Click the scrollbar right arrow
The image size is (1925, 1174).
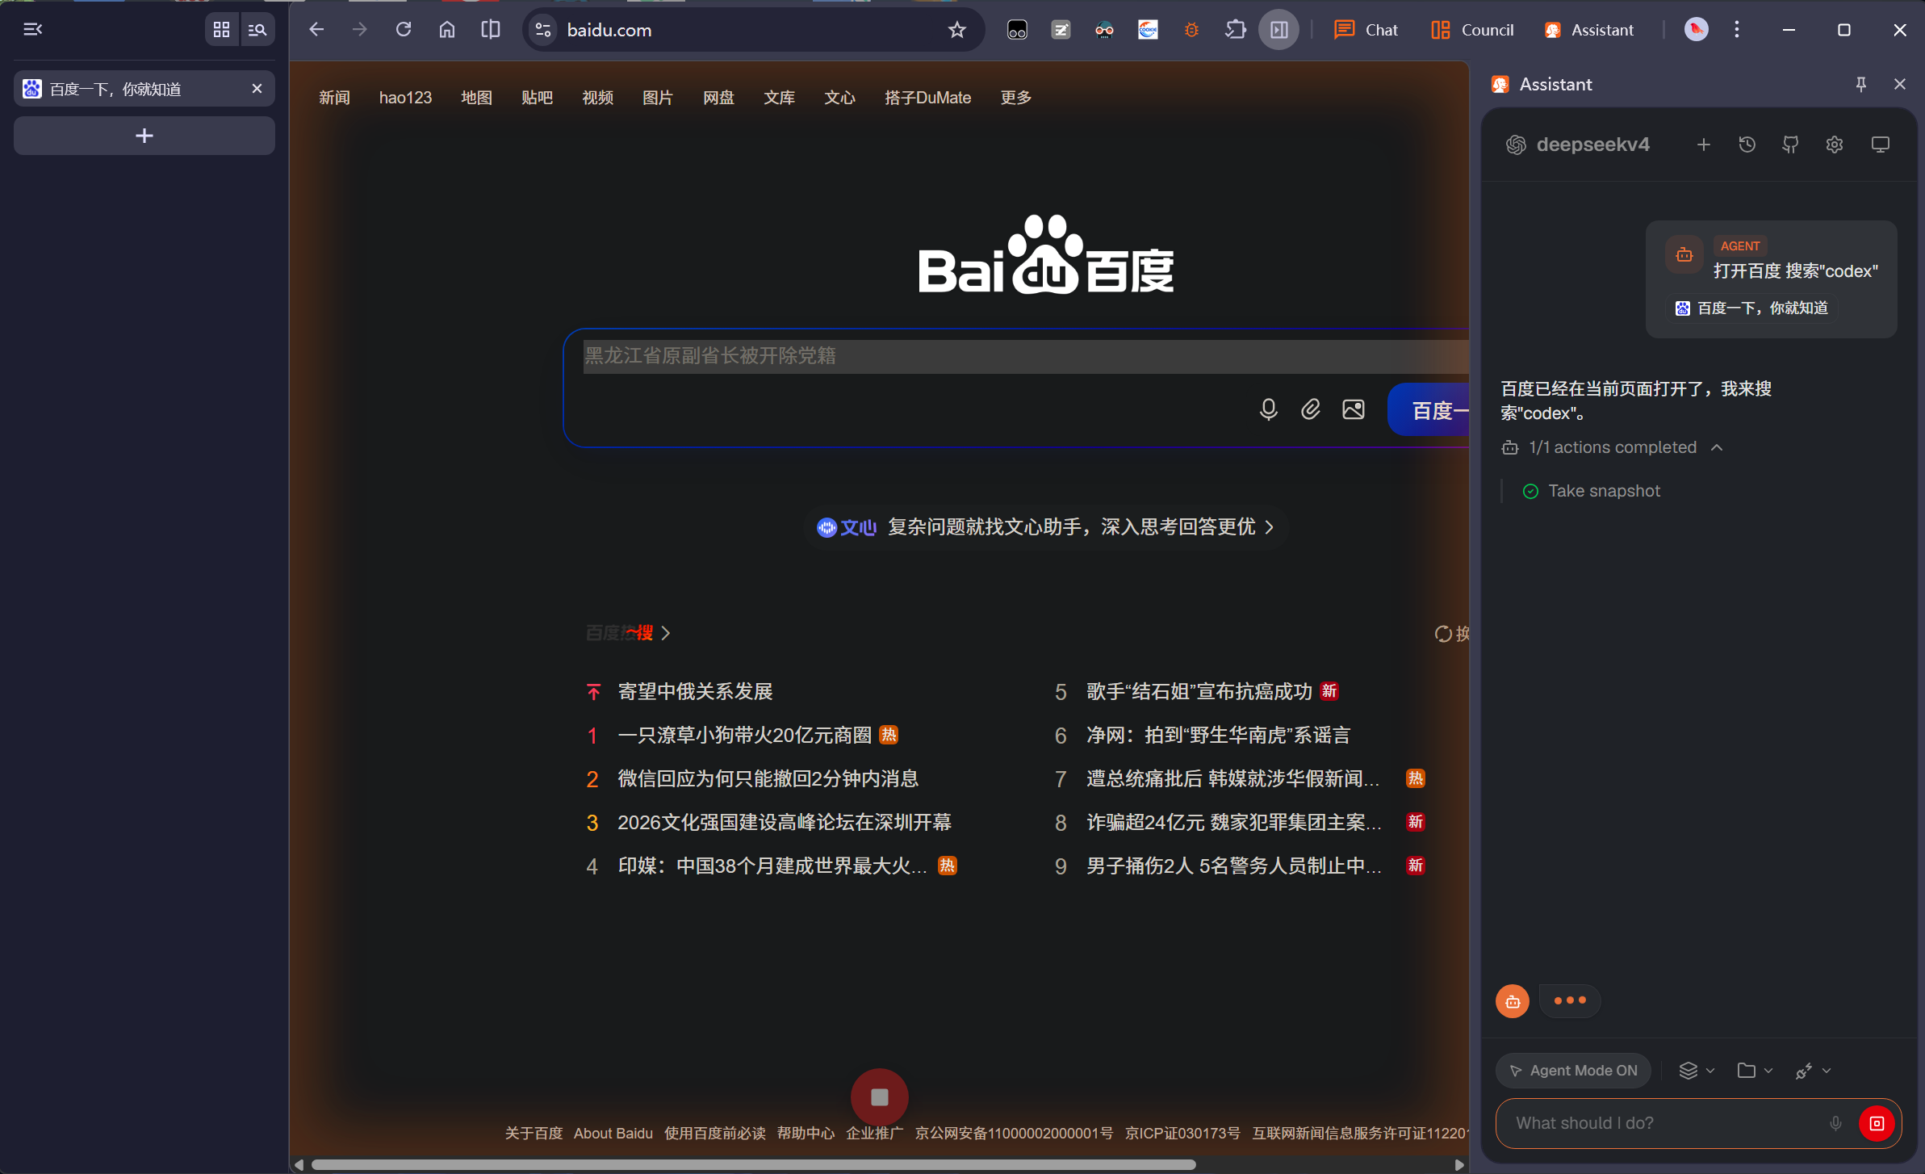click(x=1458, y=1164)
